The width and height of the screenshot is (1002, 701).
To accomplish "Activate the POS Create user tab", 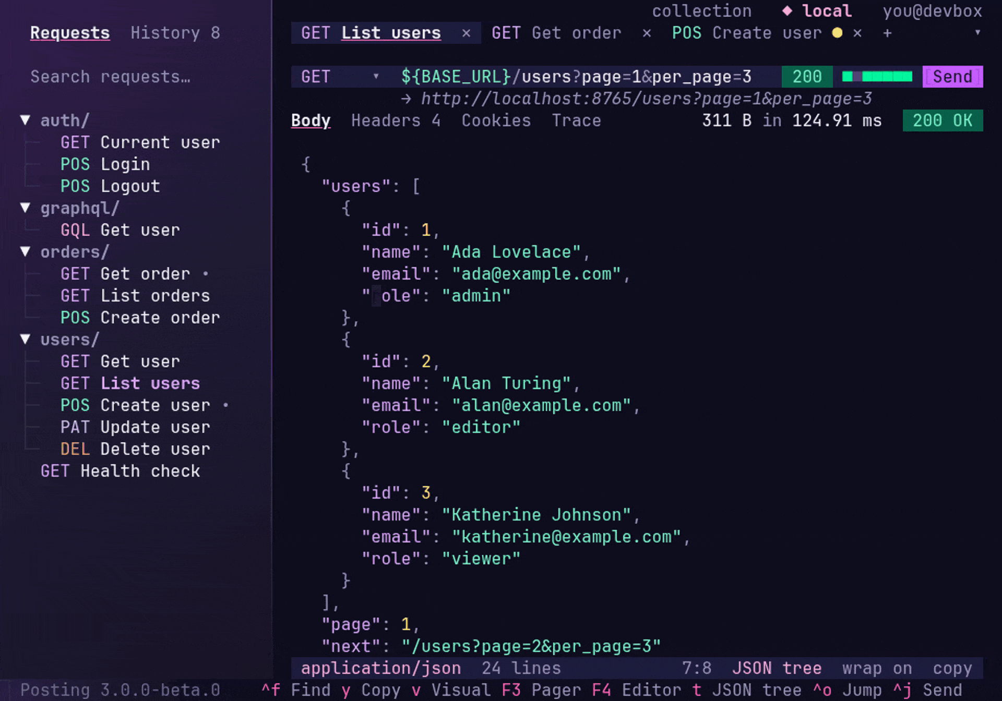I will [x=747, y=33].
